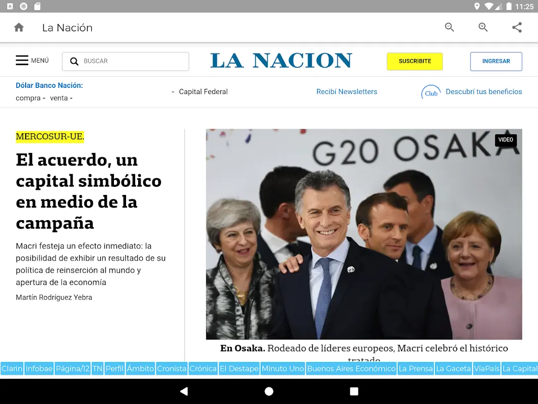
Task: Switch to the Infobae tab
Action: (x=39, y=369)
